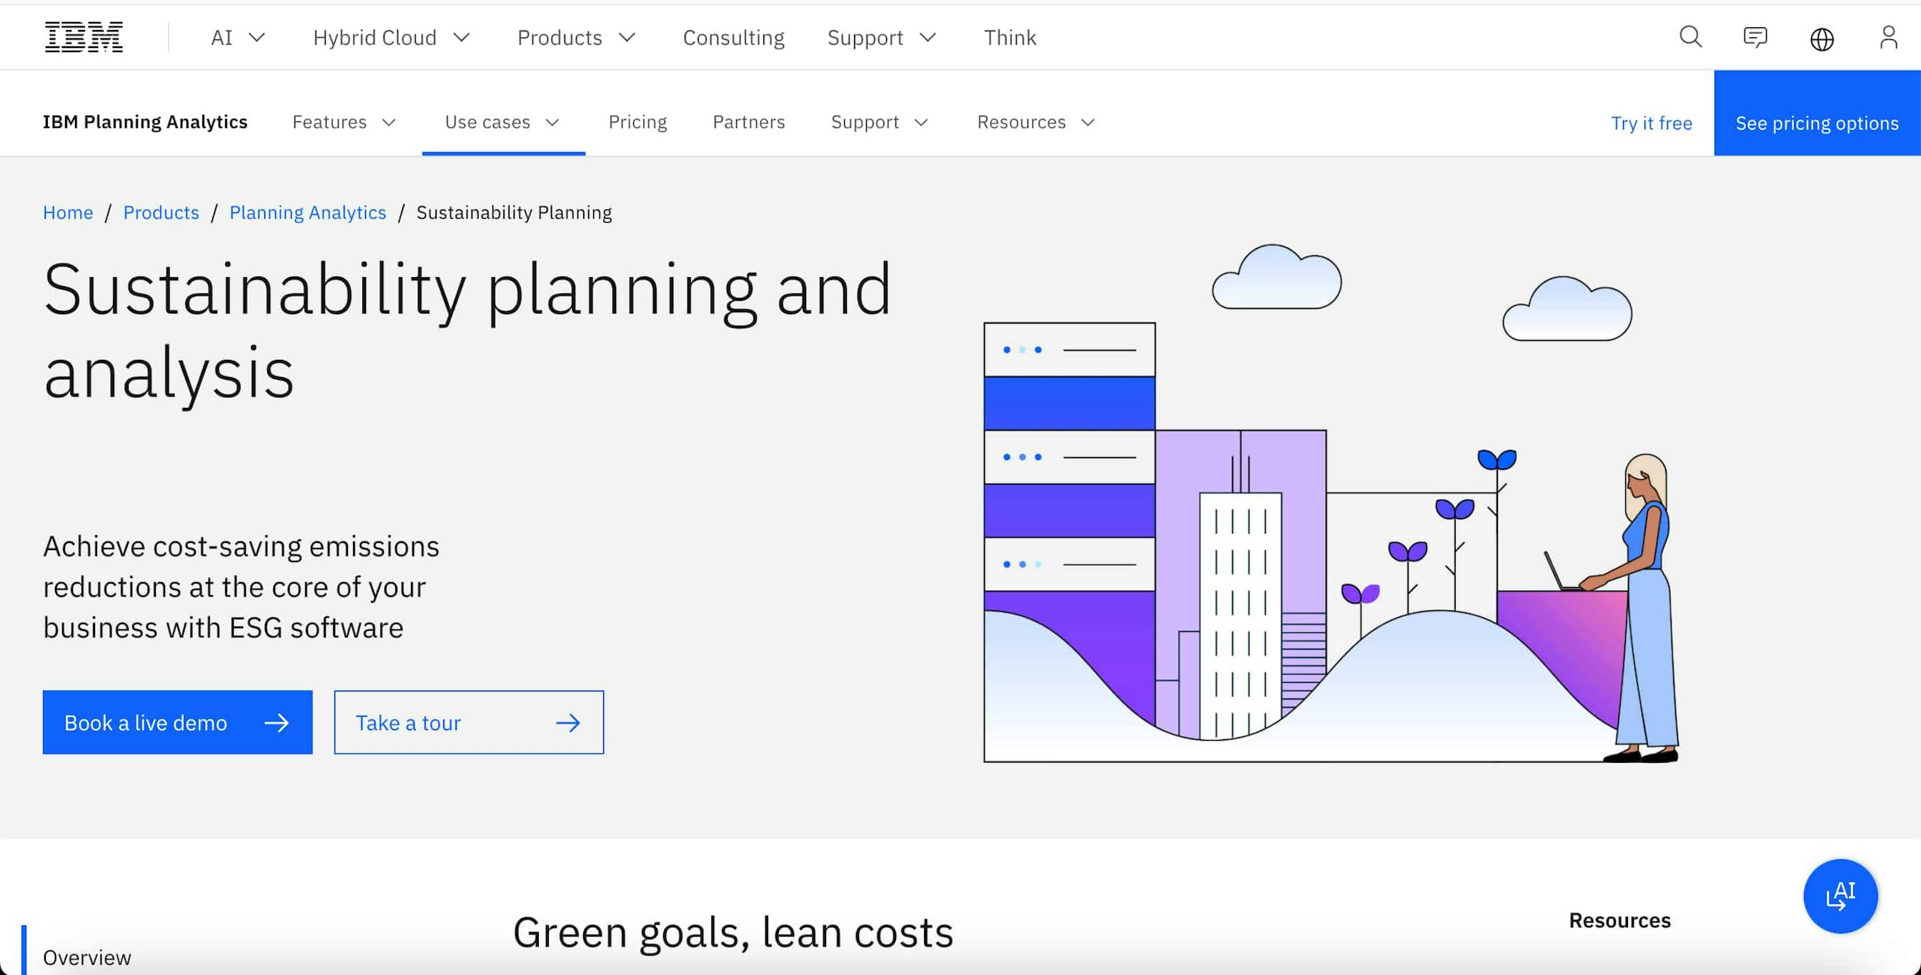The height and width of the screenshot is (975, 1921).
Task: Click the IBM logo
Action: tap(84, 37)
